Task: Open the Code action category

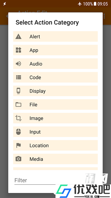Action: coord(55,77)
